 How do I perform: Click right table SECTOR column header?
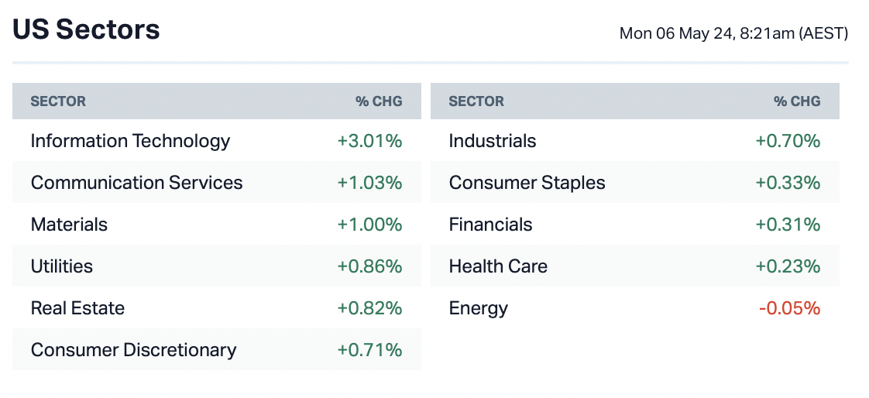[476, 101]
